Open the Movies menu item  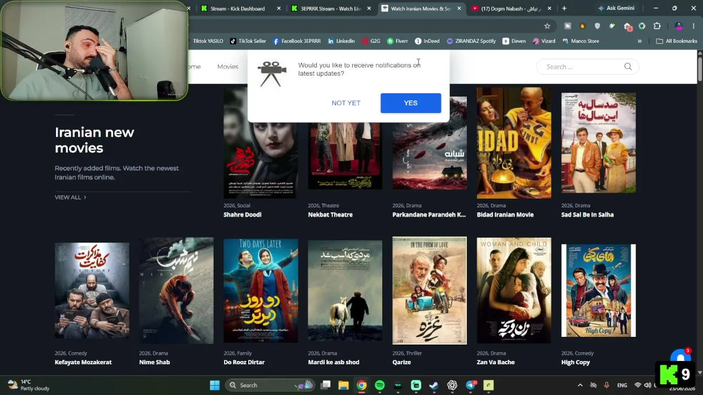coord(227,66)
